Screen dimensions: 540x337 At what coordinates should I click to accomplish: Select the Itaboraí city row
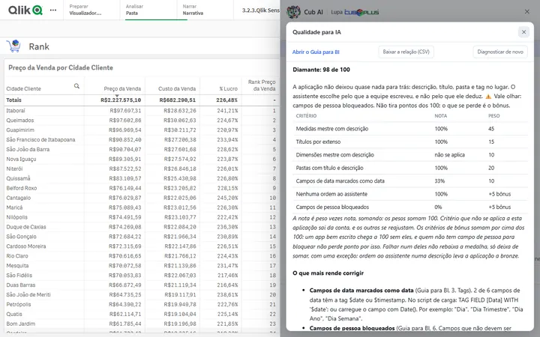tap(16, 111)
